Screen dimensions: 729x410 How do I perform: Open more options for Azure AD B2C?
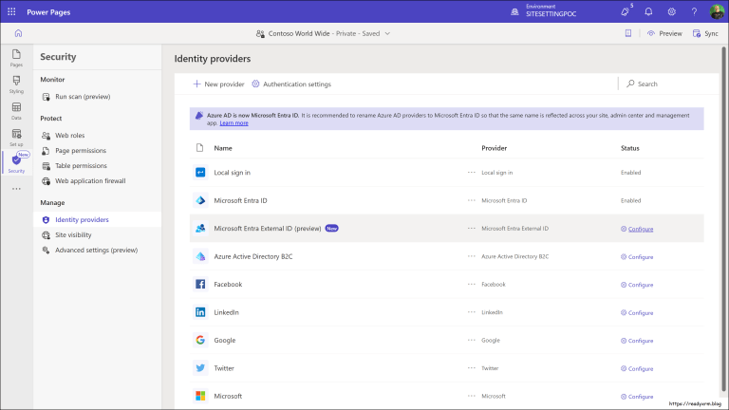tap(472, 256)
